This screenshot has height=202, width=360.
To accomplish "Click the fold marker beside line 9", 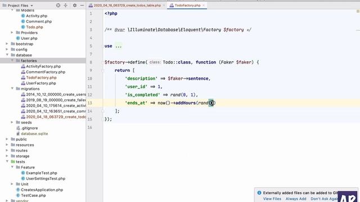I will click(x=103, y=71).
